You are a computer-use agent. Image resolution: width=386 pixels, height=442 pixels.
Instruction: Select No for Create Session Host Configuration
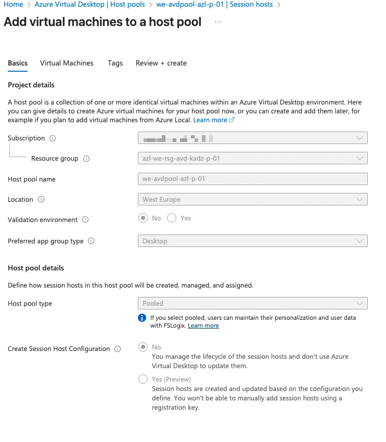pos(143,347)
